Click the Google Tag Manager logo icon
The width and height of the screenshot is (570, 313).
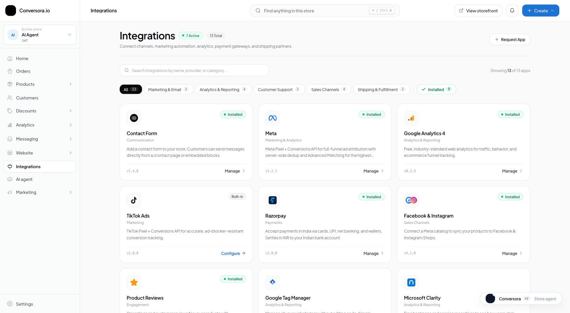[x=273, y=282]
